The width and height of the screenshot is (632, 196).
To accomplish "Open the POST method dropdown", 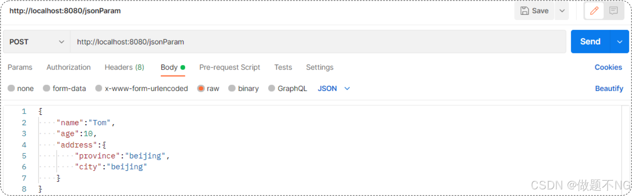I will (37, 42).
